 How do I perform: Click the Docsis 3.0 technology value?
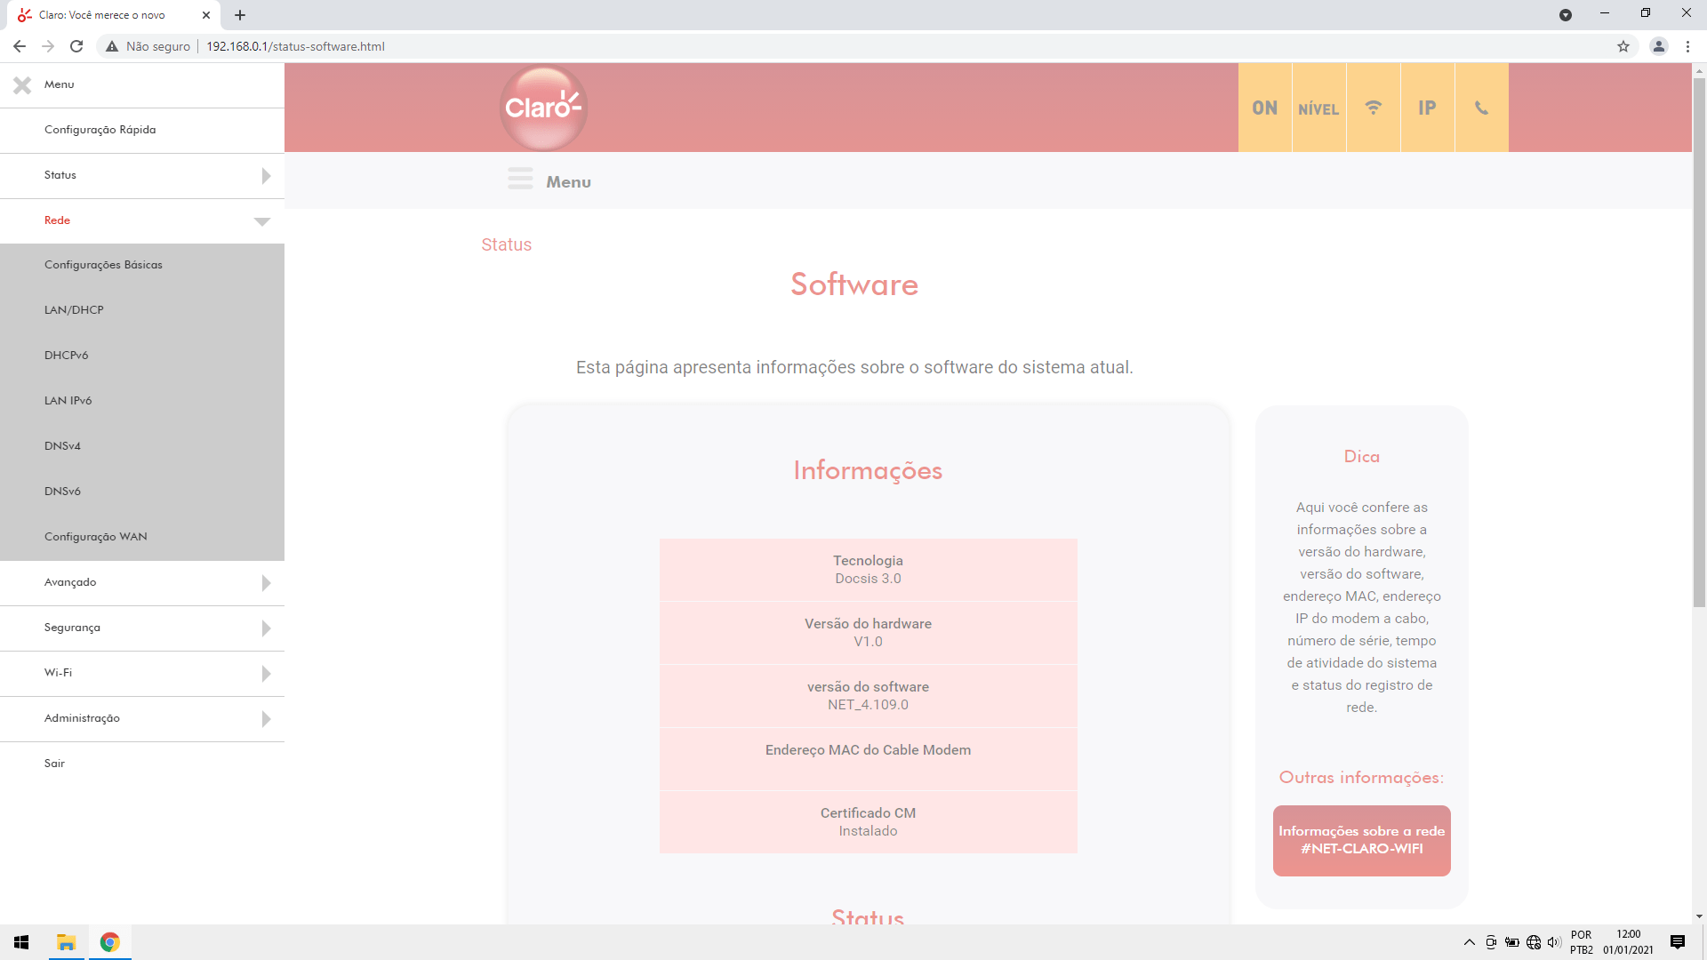(x=868, y=579)
